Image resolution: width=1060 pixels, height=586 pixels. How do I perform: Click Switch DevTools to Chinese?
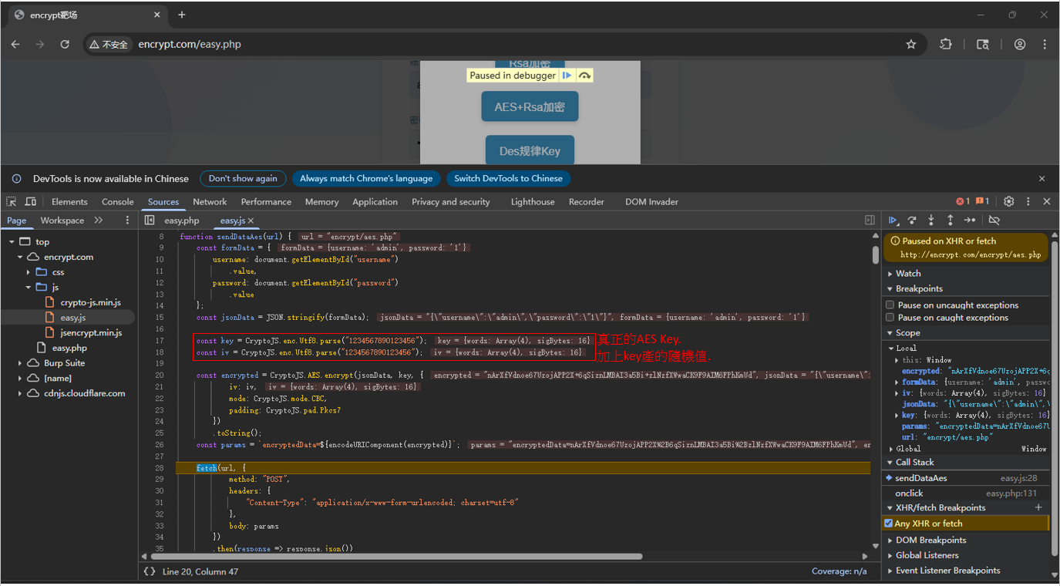pyautogui.click(x=508, y=178)
